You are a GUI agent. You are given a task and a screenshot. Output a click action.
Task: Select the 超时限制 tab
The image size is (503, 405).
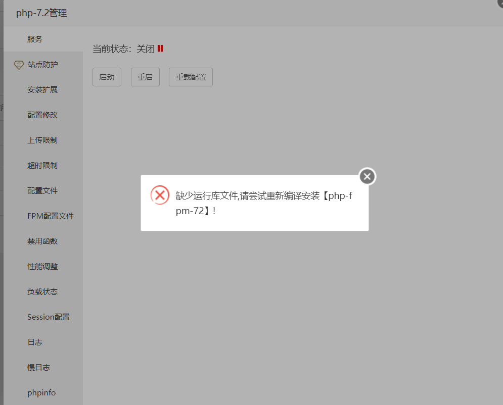(43, 166)
